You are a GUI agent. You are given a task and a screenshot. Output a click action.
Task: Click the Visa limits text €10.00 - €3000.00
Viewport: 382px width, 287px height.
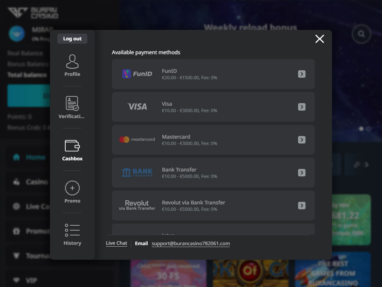[180, 111]
